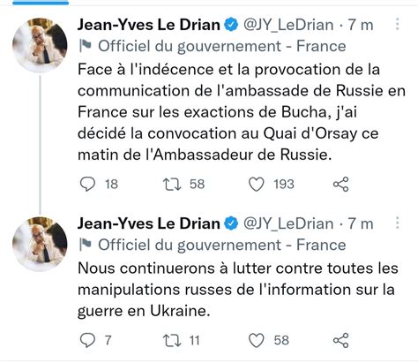
Task: Retweet the second tweet with 11 retweets
Action: 172,340
